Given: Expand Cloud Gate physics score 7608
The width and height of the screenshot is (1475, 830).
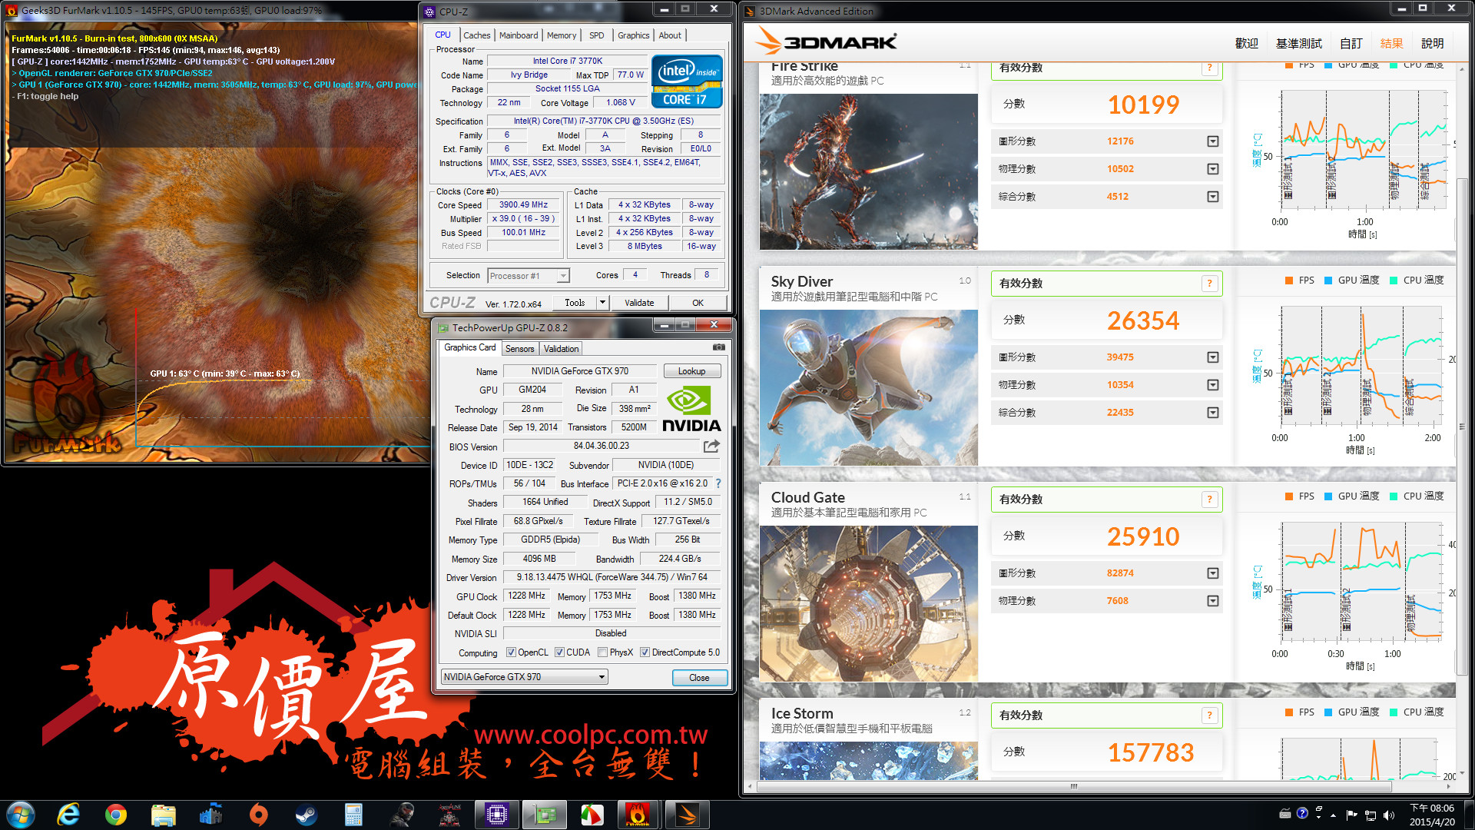Looking at the screenshot, I should pos(1212,601).
